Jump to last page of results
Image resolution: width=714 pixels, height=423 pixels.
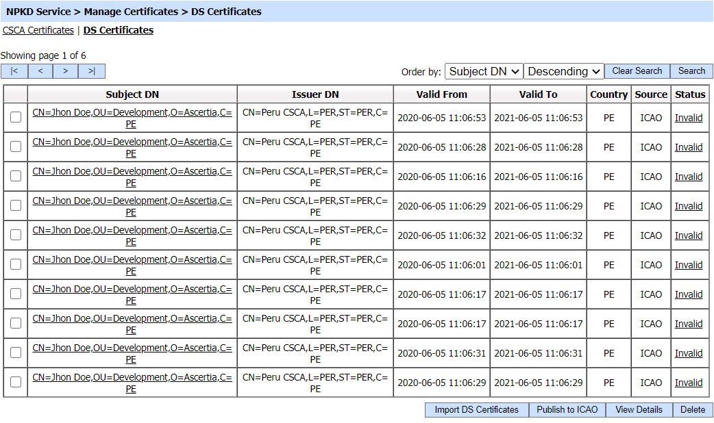coord(92,71)
